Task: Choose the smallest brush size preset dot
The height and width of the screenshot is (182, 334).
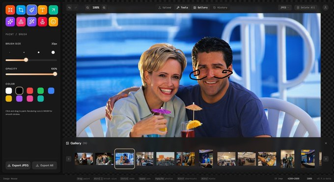Action: (10, 52)
